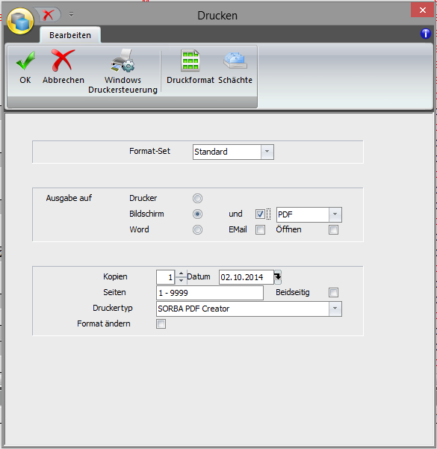Expand the Format-Set Standard dropdown
Viewport: 437px width, 449px height.
267,152
